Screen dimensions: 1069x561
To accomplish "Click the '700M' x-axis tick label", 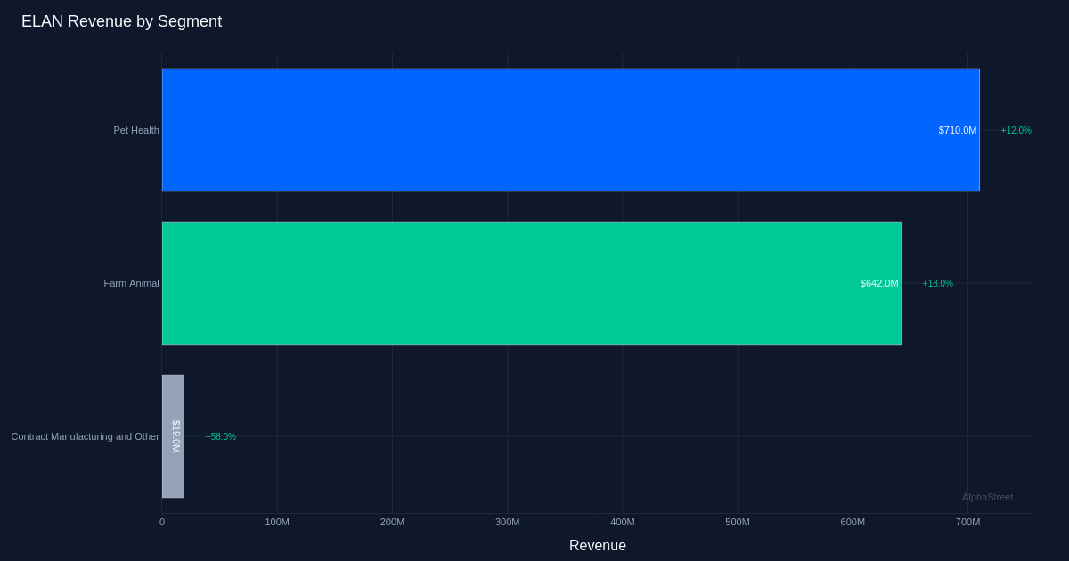I will tap(968, 522).
